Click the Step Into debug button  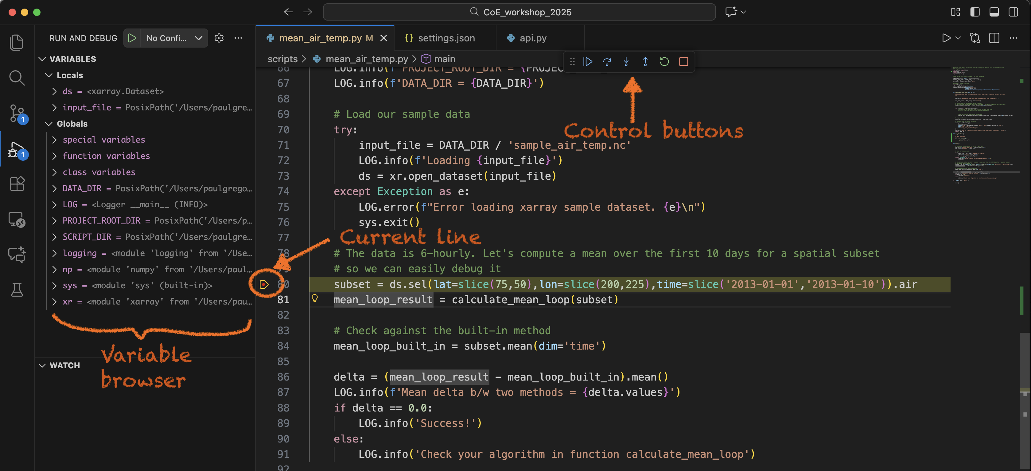pyautogui.click(x=626, y=62)
